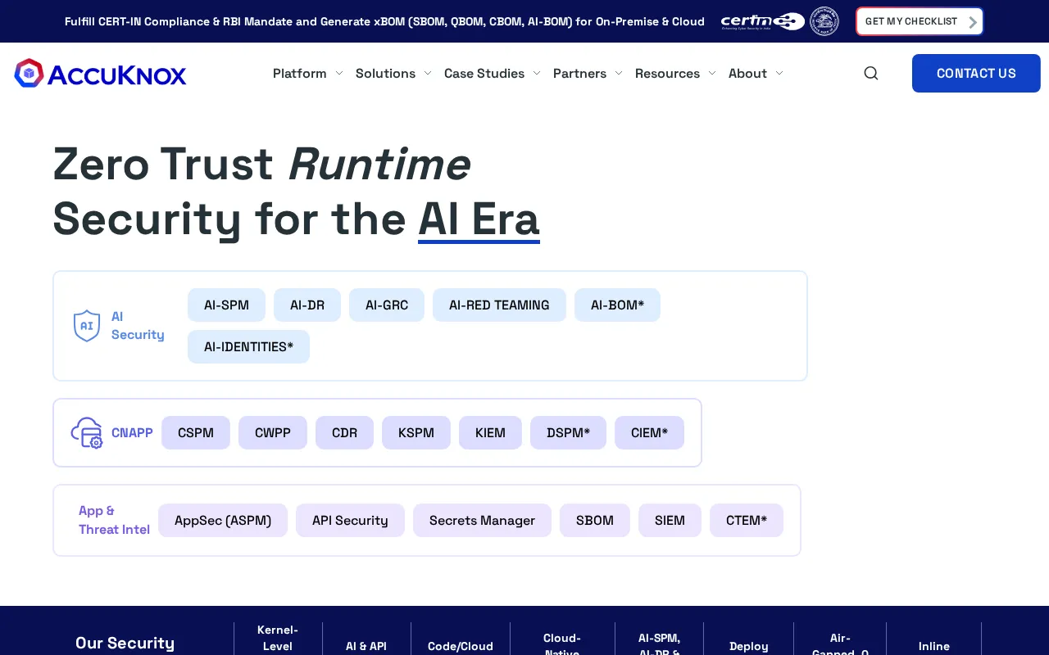Viewport: 1049px width, 655px height.
Task: Expand the Case Studies chevron
Action: [x=537, y=74]
